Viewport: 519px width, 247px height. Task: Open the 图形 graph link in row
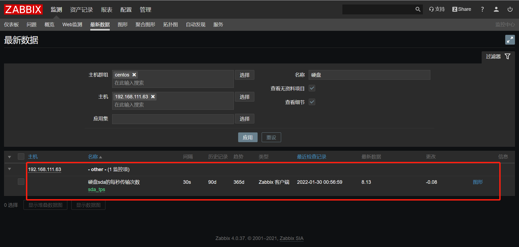(478, 182)
